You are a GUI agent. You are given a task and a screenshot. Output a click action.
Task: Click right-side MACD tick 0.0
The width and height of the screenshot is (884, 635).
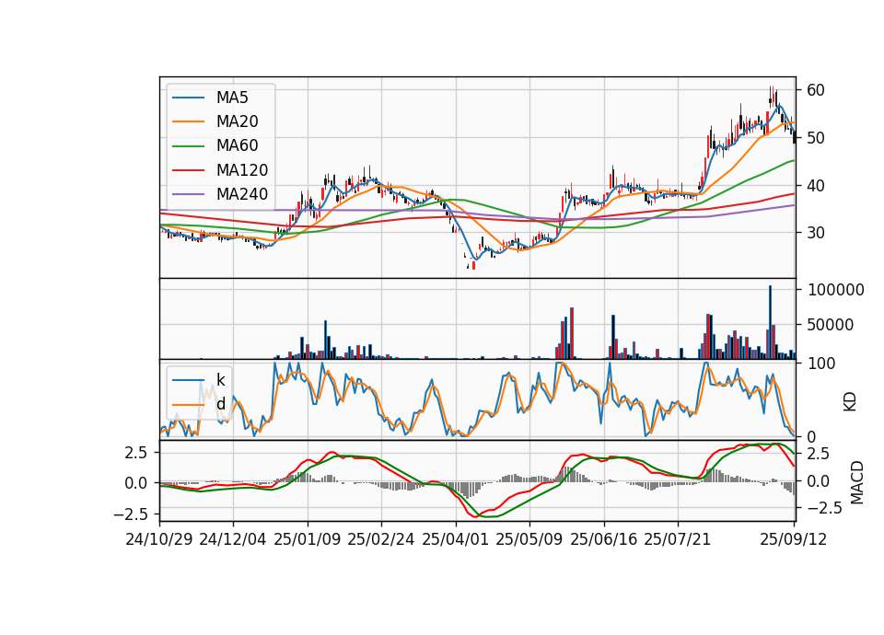[818, 481]
